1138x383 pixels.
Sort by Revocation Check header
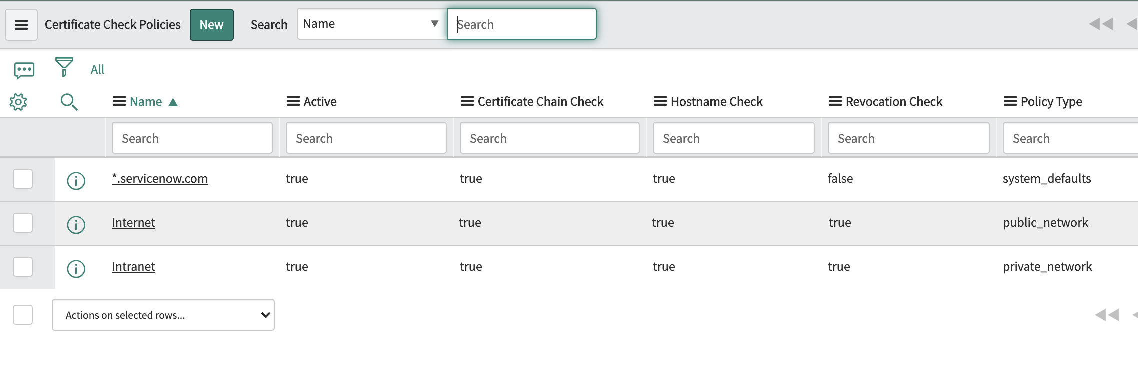pyautogui.click(x=894, y=102)
